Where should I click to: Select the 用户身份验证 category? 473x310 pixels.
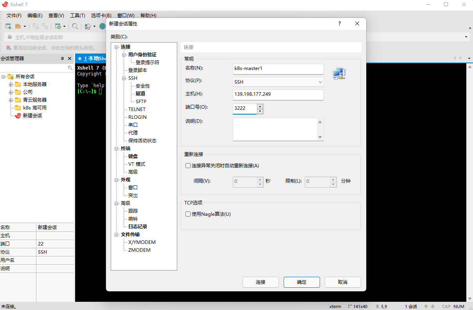tap(142, 54)
